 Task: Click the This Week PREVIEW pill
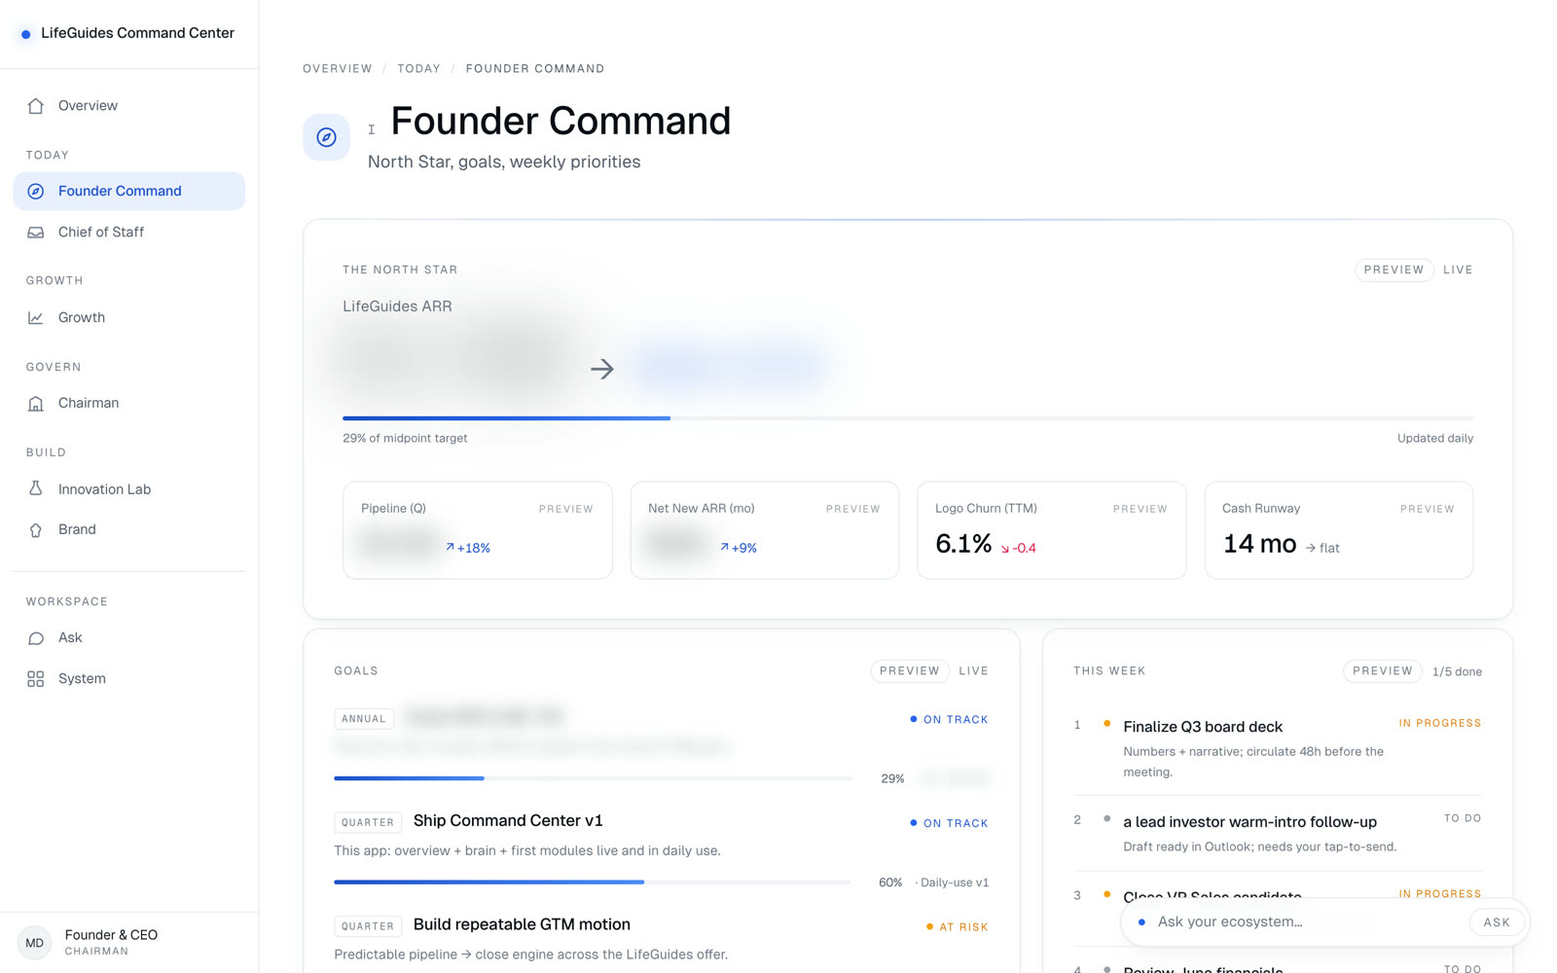point(1383,671)
